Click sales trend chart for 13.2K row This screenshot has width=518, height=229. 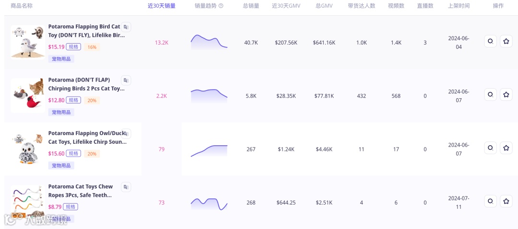coord(209,42)
